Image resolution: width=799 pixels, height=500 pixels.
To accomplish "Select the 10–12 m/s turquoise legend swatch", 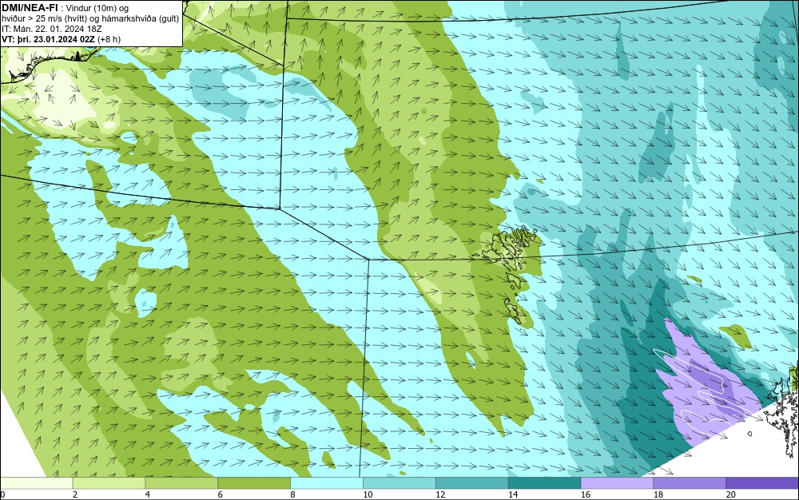I will coord(399,482).
